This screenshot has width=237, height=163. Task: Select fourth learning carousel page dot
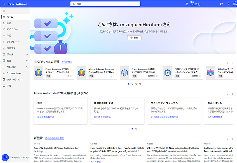140,84
